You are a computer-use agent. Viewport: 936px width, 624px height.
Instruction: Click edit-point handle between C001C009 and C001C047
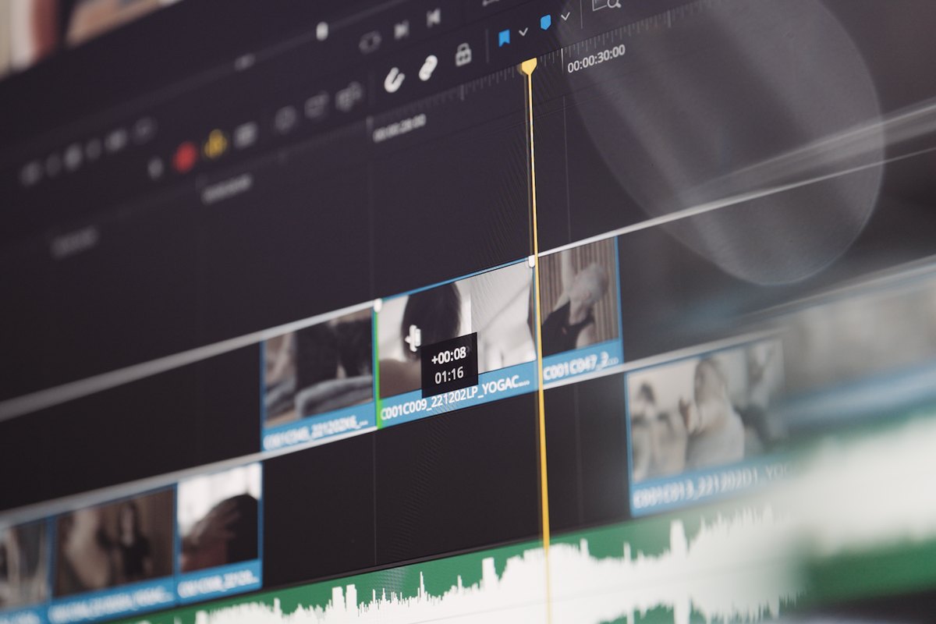pyautogui.click(x=532, y=262)
